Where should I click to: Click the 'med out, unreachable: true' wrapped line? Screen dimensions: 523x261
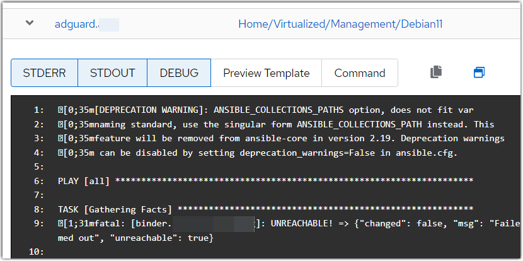coord(135,238)
